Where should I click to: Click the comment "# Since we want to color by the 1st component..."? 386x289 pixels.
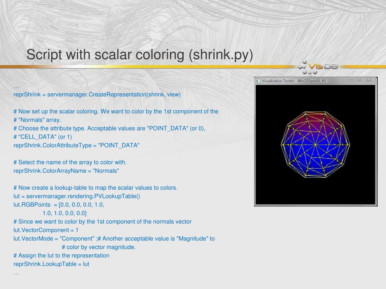[x=103, y=222]
